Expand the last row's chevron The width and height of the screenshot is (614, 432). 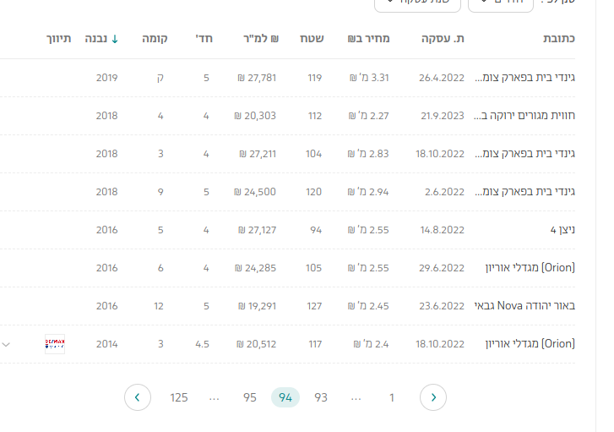(7, 344)
